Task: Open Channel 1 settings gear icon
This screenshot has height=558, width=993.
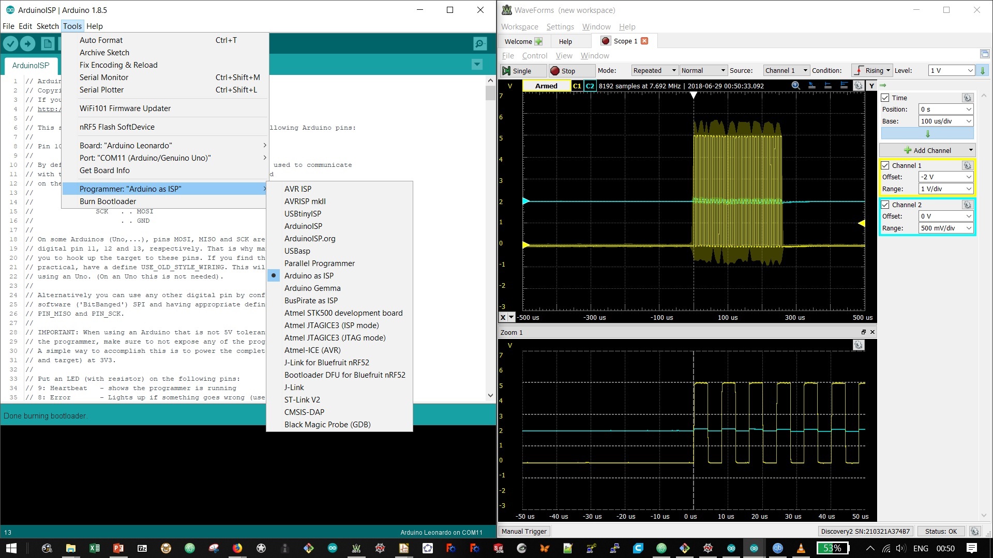Action: click(967, 165)
